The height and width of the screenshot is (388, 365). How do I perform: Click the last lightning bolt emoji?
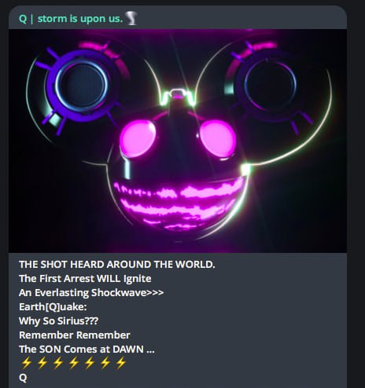click(x=120, y=363)
